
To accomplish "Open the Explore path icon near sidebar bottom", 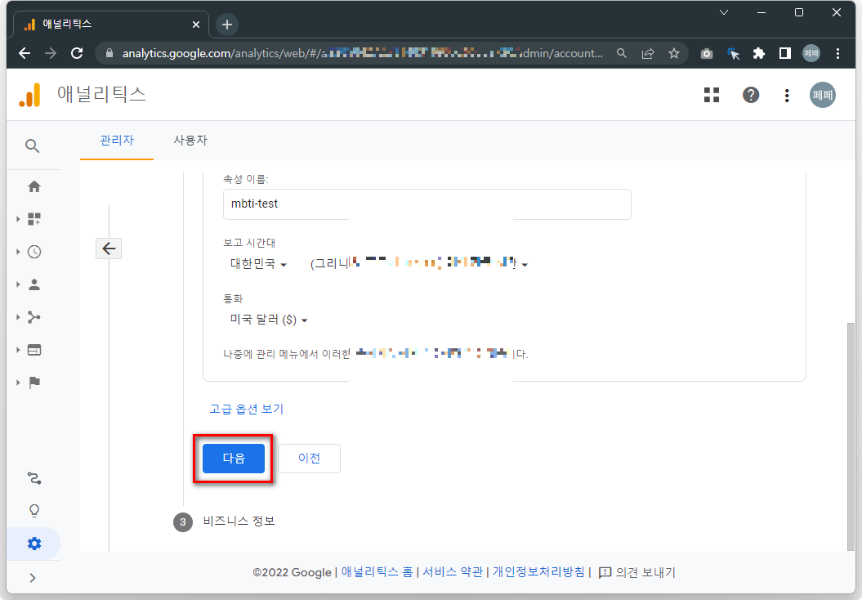I will click(x=33, y=477).
